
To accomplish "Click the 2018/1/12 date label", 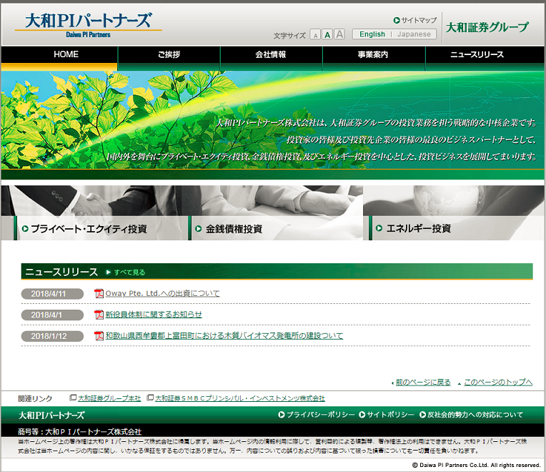I will pyautogui.click(x=52, y=336).
